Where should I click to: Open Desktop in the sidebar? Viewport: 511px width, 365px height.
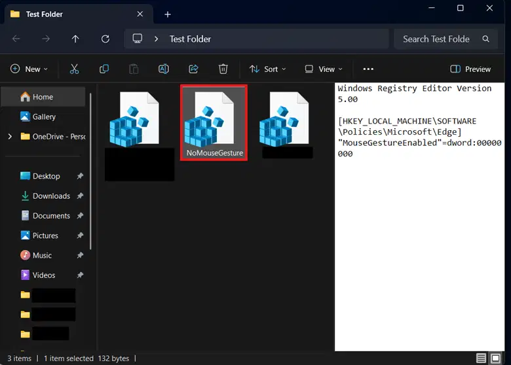point(40,176)
